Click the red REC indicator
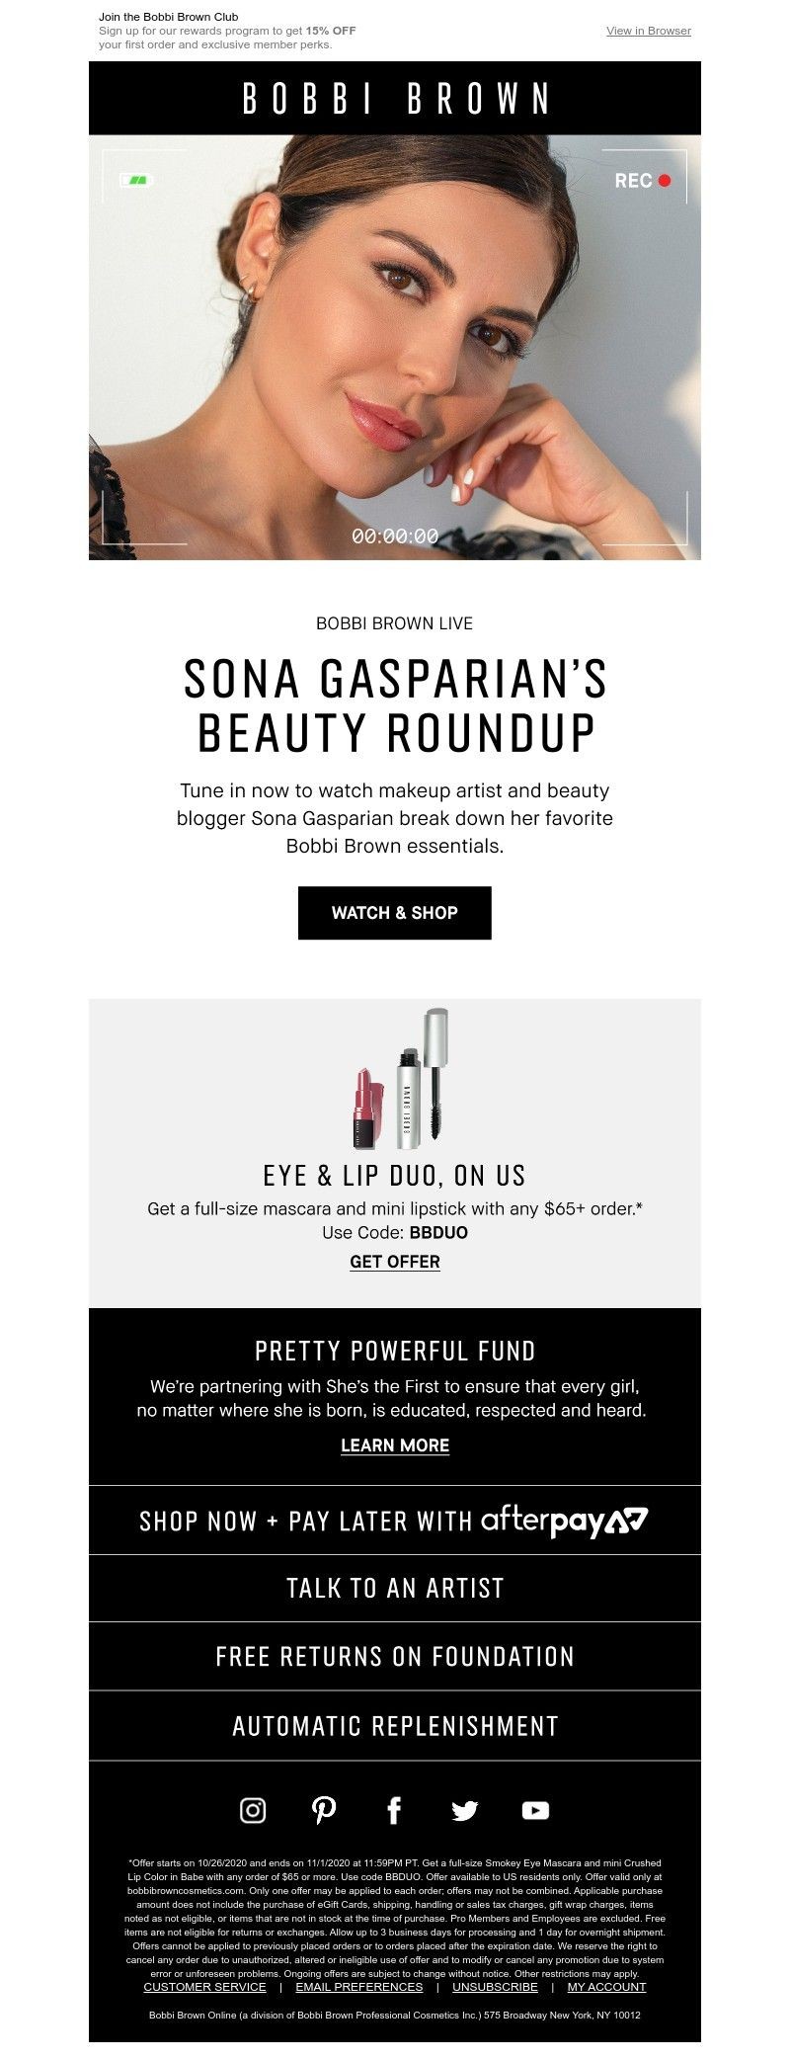This screenshot has height=2060, width=790. [x=643, y=181]
